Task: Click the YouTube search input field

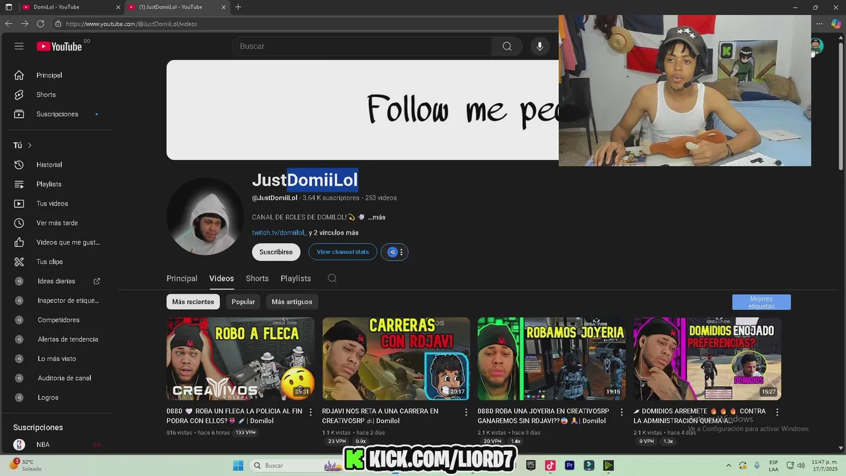Action: pos(362,46)
